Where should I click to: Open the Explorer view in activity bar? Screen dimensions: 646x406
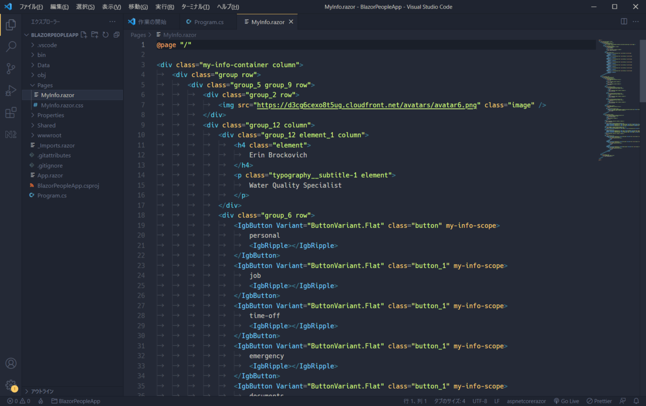click(11, 24)
